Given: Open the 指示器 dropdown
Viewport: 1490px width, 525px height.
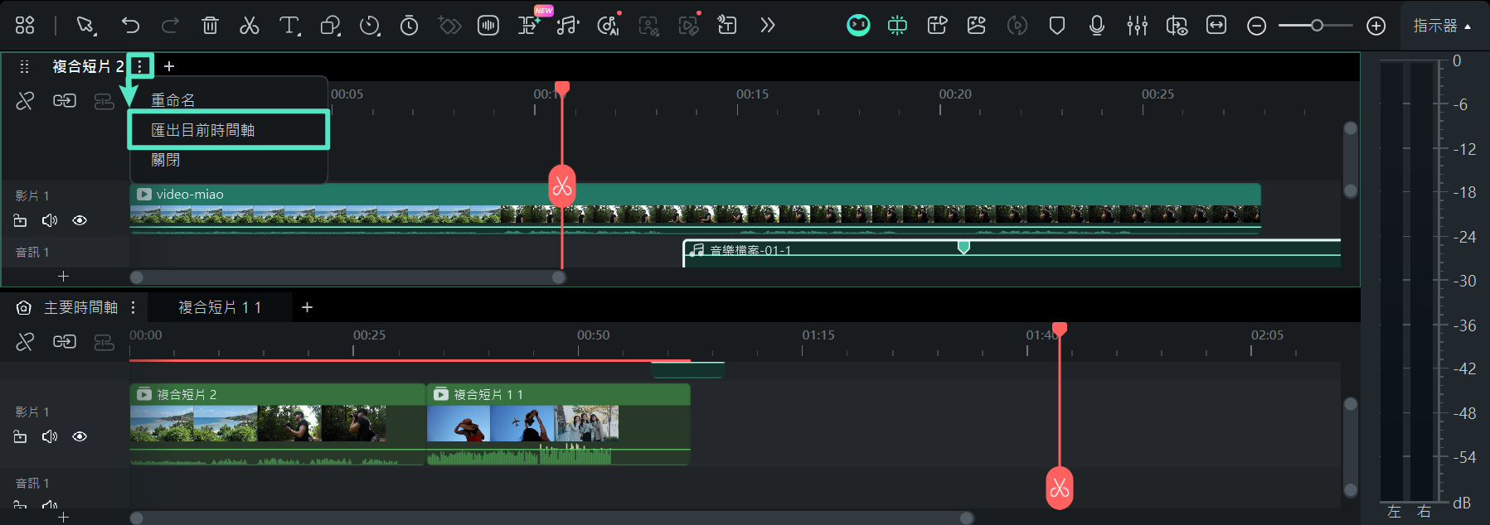Looking at the screenshot, I should [x=1442, y=26].
